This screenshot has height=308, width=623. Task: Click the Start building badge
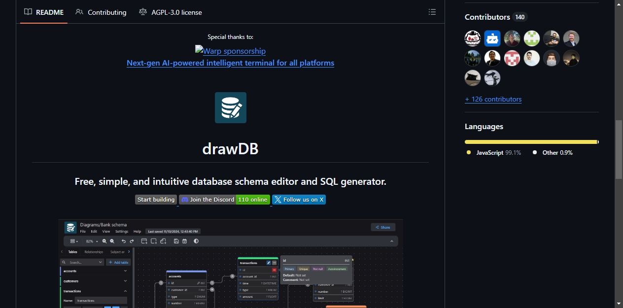coord(156,200)
